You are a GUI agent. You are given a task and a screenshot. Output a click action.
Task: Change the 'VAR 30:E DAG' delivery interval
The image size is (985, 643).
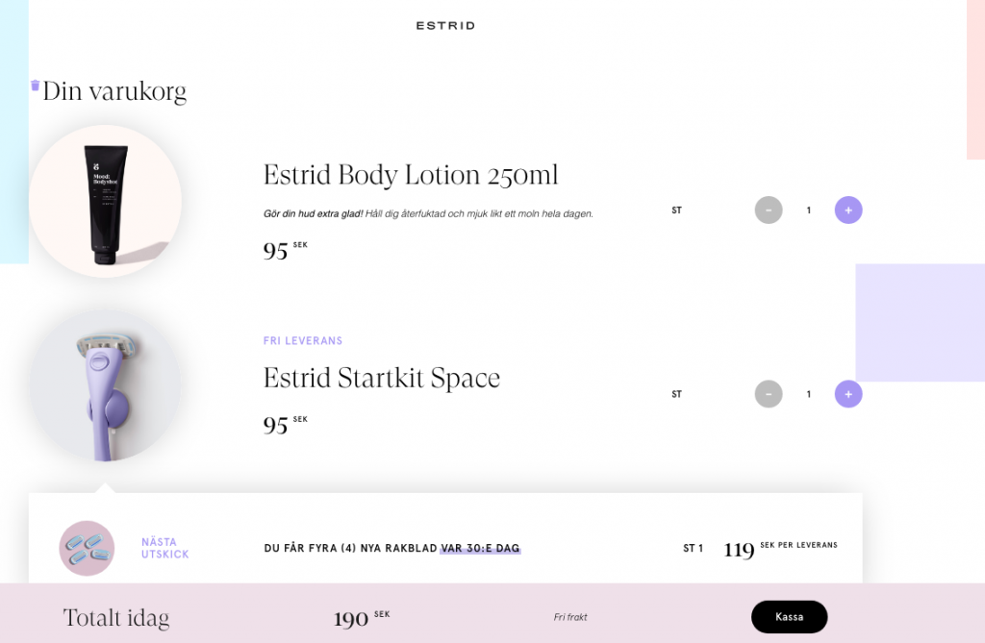480,548
